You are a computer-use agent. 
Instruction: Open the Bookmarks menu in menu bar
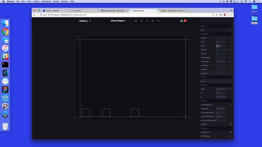coord(46,2)
